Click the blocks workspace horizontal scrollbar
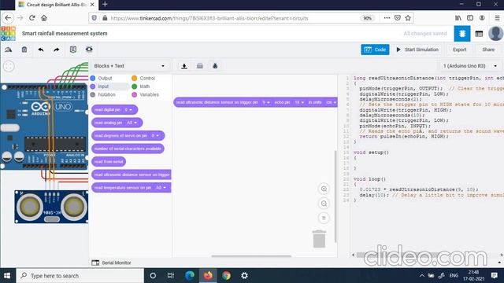This screenshot has width=504, height=283. 251,256
